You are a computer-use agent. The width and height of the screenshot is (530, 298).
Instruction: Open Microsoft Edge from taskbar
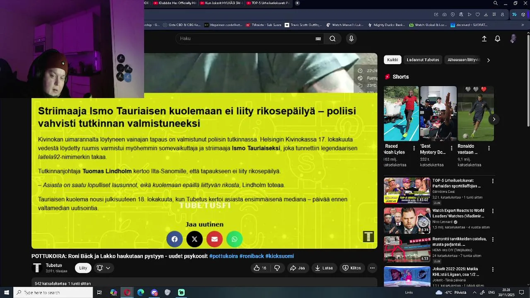(141, 293)
